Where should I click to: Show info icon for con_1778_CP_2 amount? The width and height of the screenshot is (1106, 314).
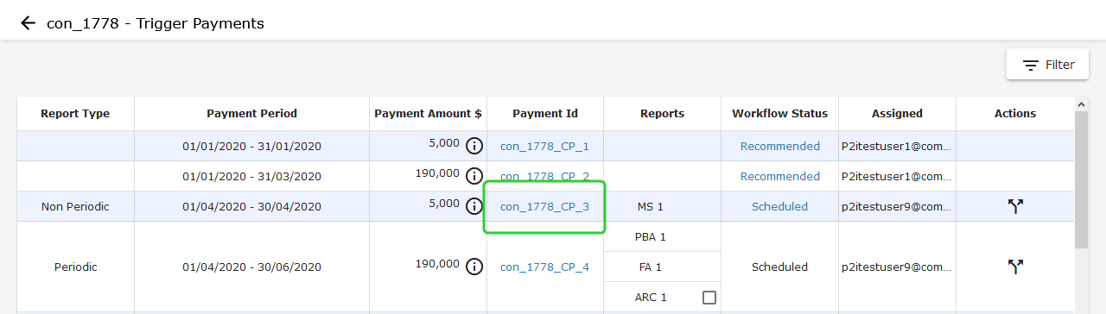point(474,176)
